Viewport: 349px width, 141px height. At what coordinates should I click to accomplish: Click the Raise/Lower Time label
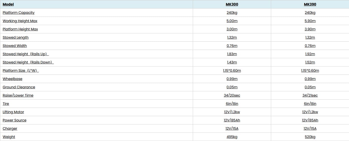click(x=18, y=95)
